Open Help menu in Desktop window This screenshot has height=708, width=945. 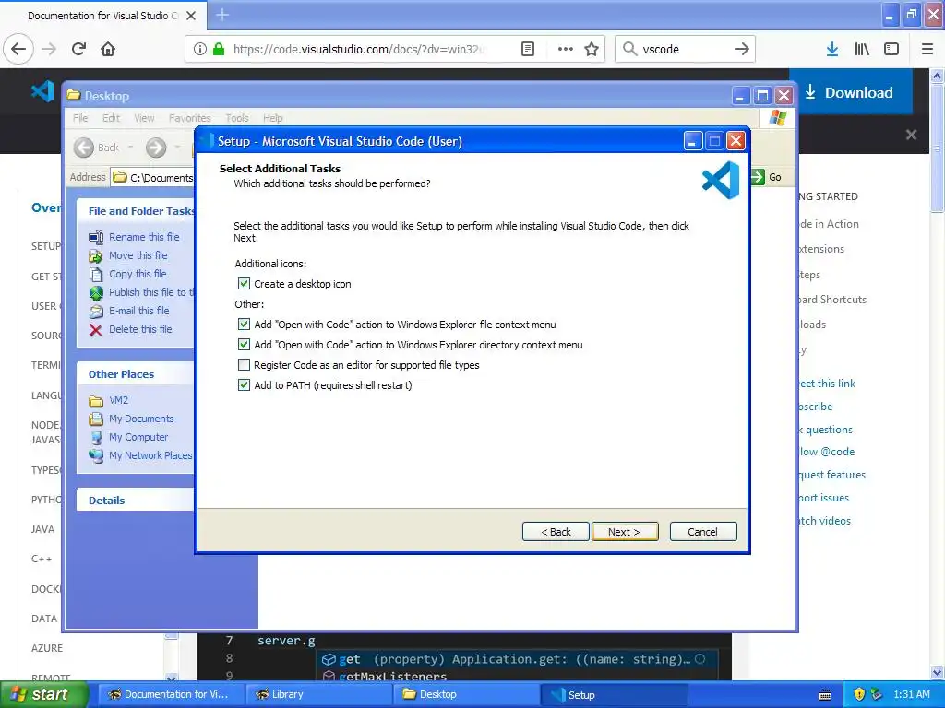tap(272, 118)
